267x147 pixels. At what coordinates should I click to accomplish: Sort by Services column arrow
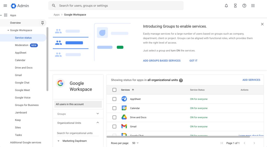click(x=133, y=90)
